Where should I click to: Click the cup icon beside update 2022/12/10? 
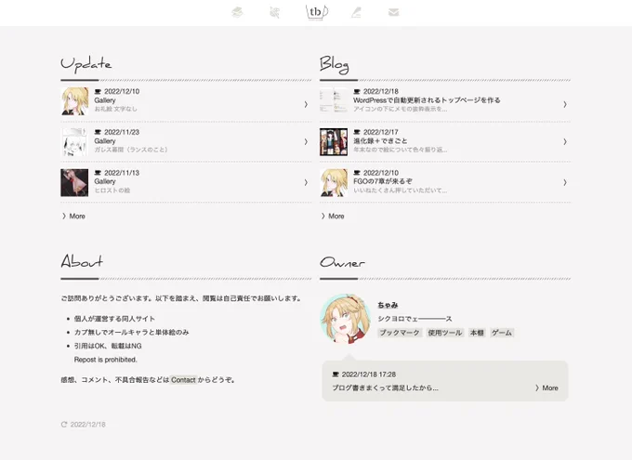click(x=98, y=91)
